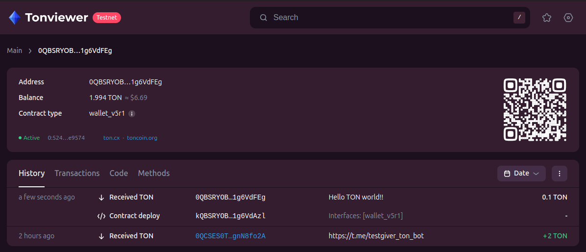Open the settings hexagon icon

point(568,17)
